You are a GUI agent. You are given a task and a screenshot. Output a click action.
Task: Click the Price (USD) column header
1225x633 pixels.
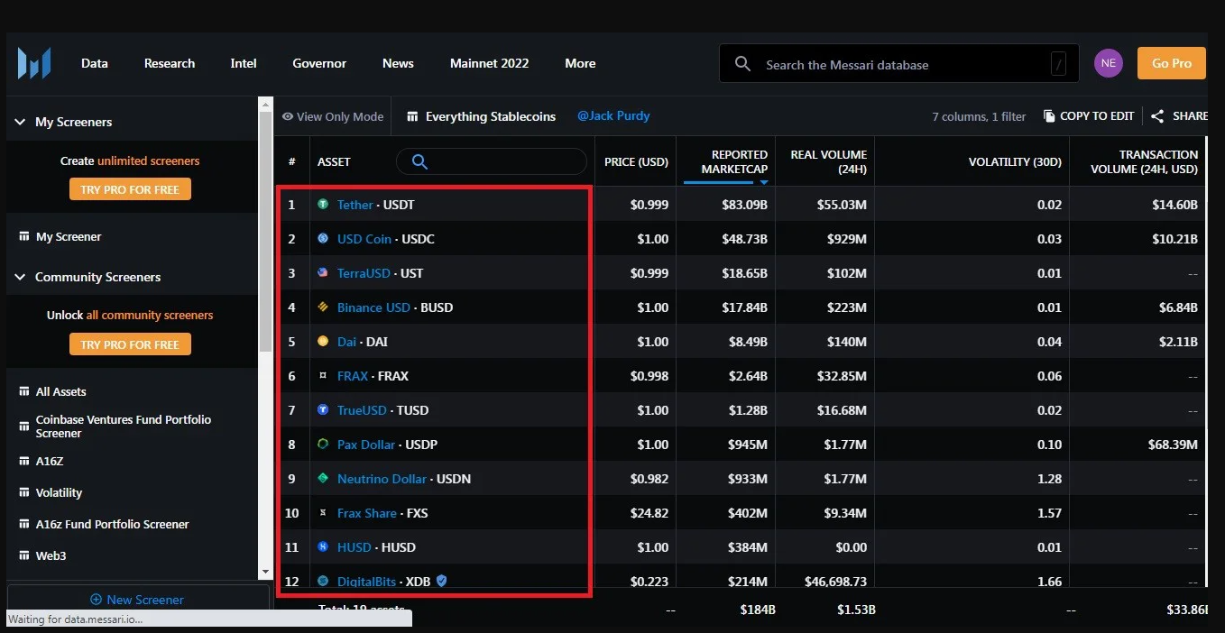click(637, 162)
